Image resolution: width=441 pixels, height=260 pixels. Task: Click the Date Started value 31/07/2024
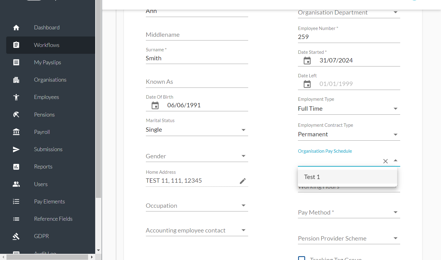click(336, 61)
